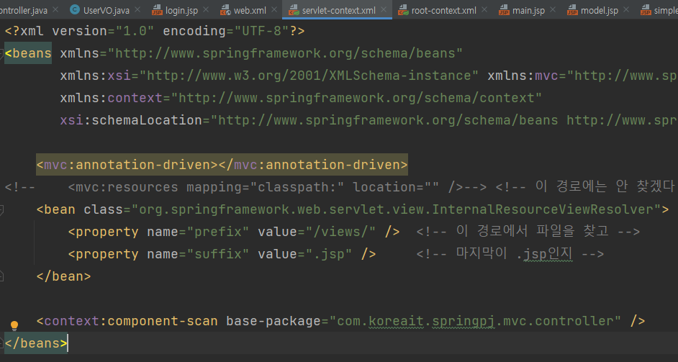The height and width of the screenshot is (362, 678).
Task: Click the ".jsp" value string
Action: pyautogui.click(x=329, y=254)
